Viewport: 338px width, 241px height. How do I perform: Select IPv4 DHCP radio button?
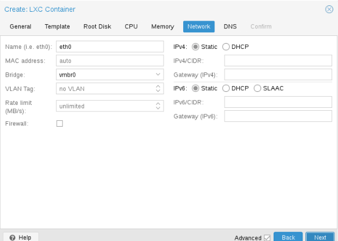(x=226, y=47)
